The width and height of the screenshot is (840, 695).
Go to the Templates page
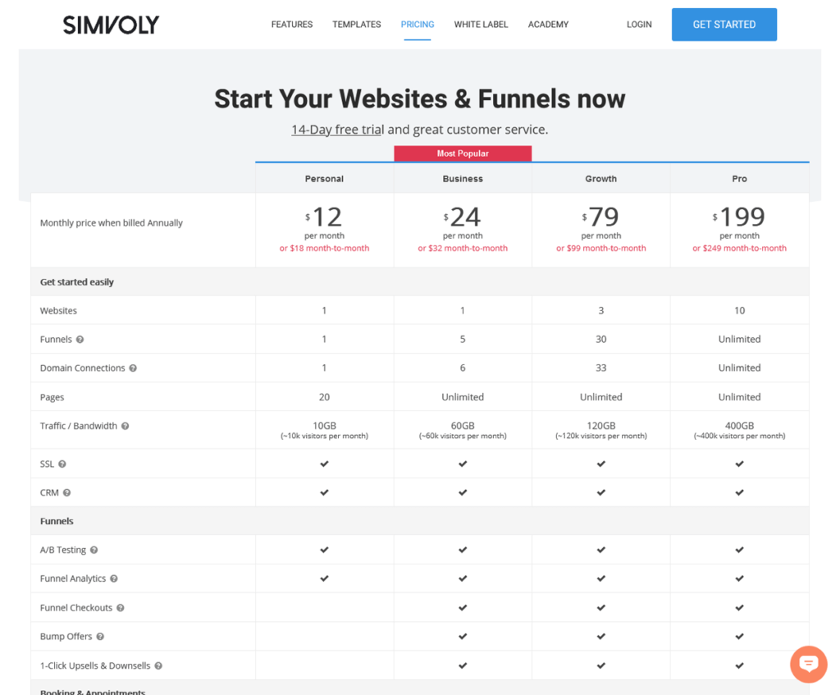coord(357,25)
